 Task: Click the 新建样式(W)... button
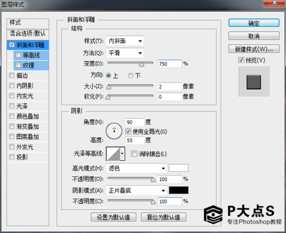coord(254,49)
